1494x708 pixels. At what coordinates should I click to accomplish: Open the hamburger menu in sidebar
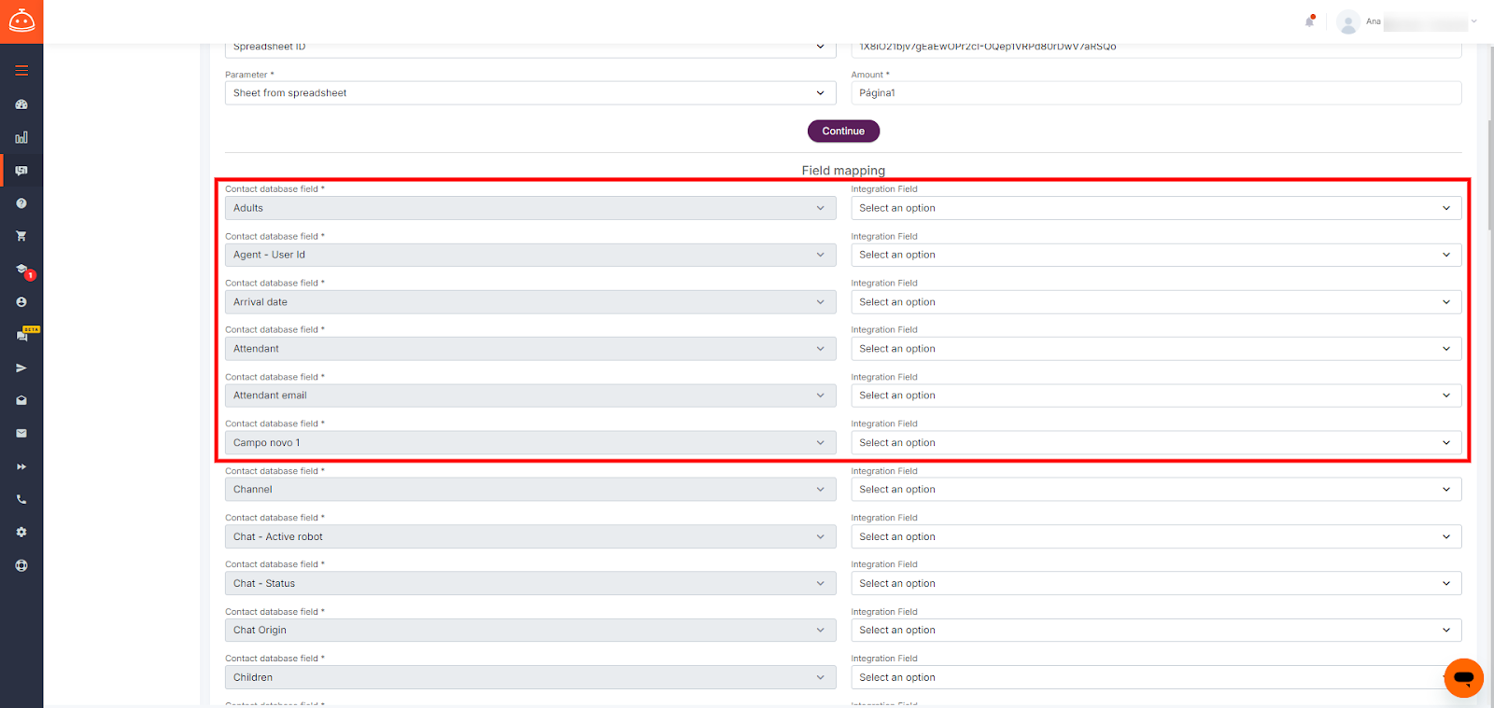point(21,71)
